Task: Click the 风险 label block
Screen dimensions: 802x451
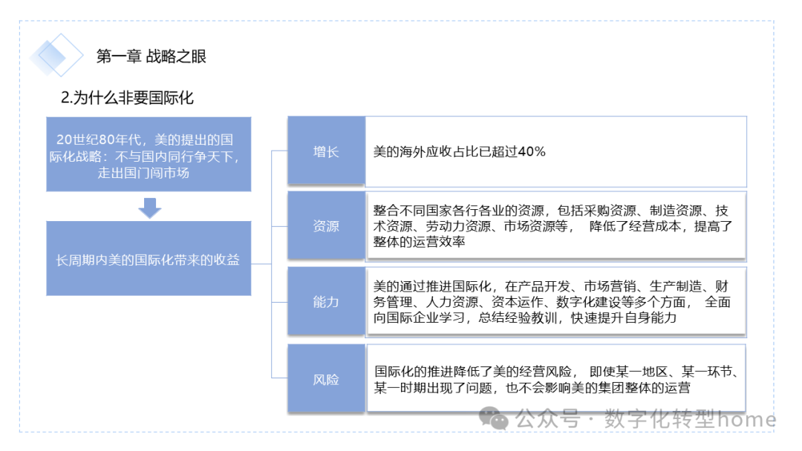Action: tap(326, 378)
